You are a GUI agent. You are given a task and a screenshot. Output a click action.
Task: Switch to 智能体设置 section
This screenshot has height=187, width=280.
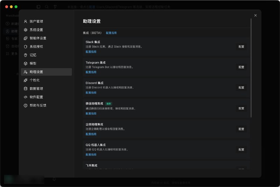coord(47,38)
